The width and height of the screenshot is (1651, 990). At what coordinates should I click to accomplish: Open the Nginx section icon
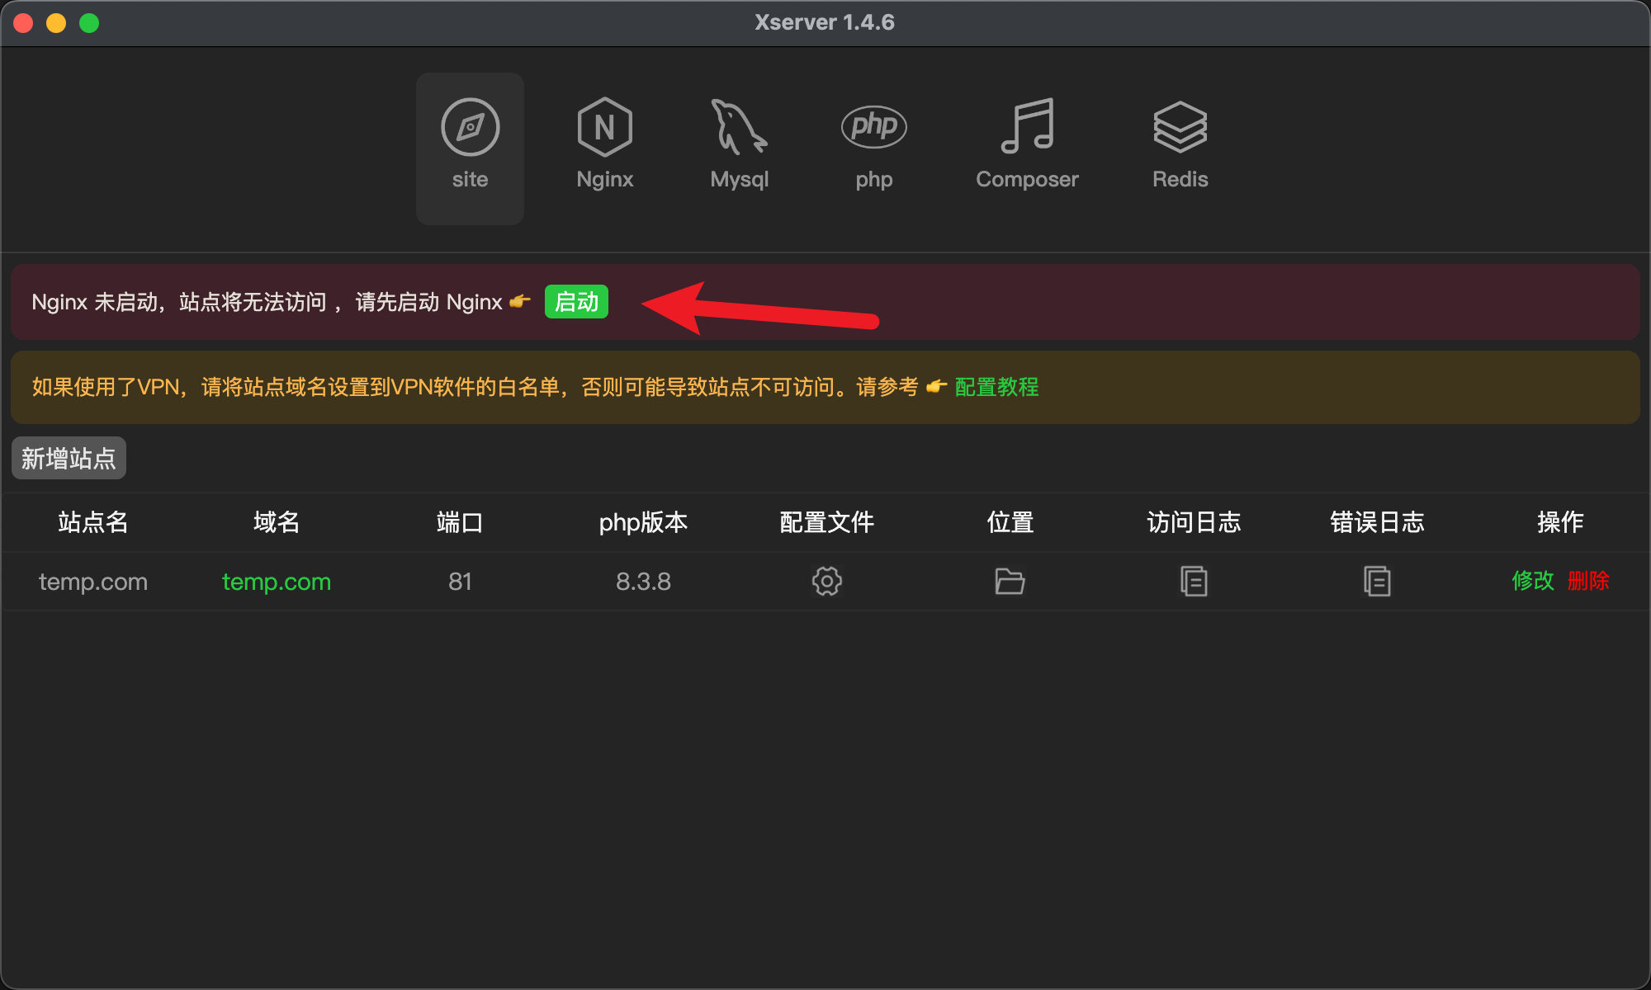tap(604, 127)
